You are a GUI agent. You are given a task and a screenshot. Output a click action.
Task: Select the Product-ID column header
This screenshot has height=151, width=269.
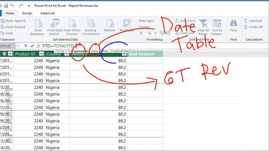pos(29,54)
